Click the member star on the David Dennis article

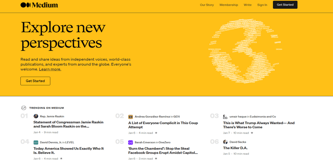[61, 158]
